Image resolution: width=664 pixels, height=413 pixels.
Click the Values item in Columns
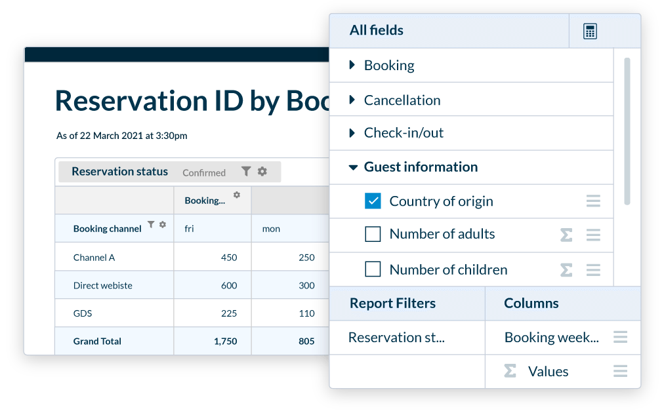click(548, 372)
